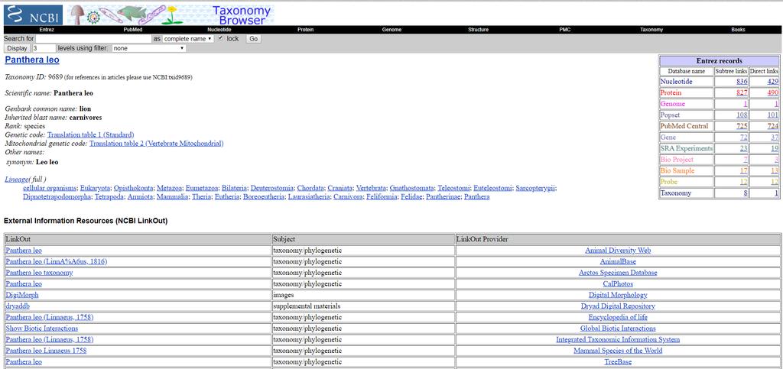The height and width of the screenshot is (369, 783).
Task: Open the Eukaryota lineage link
Action: point(95,188)
